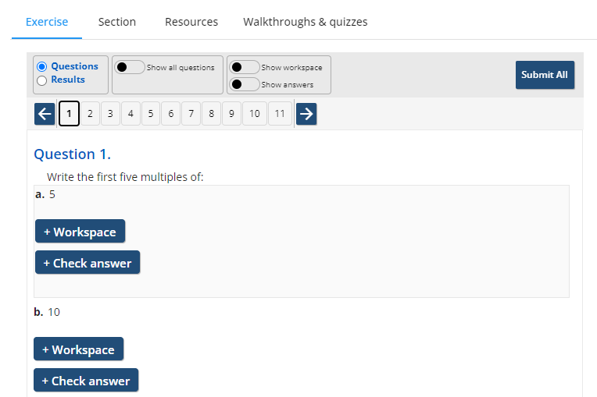Viewport: 597px width, 397px height.
Task: Jump to question 2
Action: [x=90, y=114]
